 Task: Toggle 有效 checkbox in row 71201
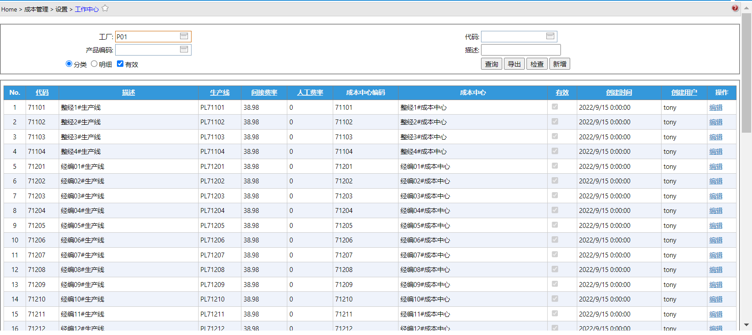click(555, 166)
